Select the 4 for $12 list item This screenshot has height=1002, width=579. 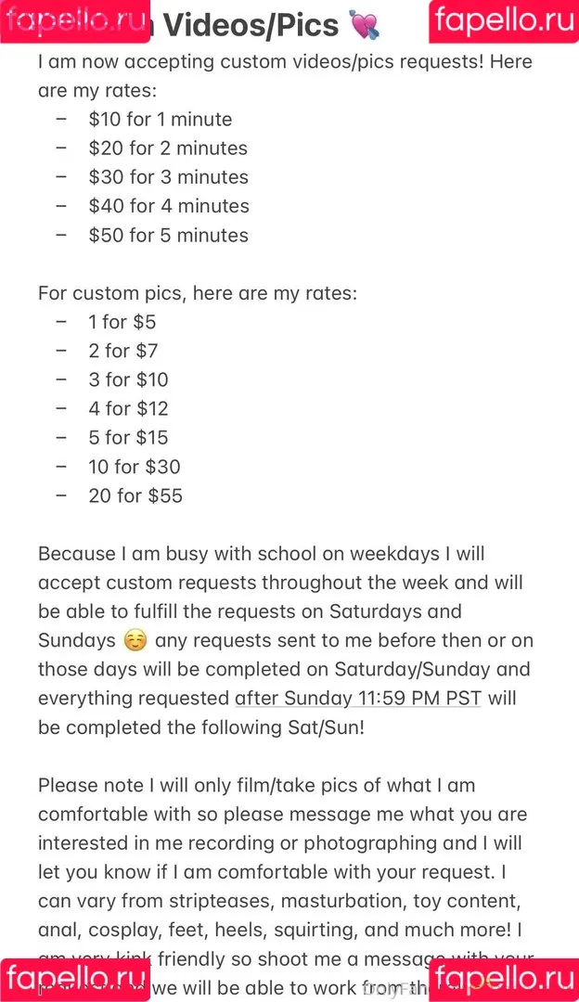pos(128,408)
